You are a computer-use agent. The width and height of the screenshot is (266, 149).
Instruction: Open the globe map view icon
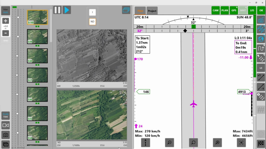(x=261, y=39)
